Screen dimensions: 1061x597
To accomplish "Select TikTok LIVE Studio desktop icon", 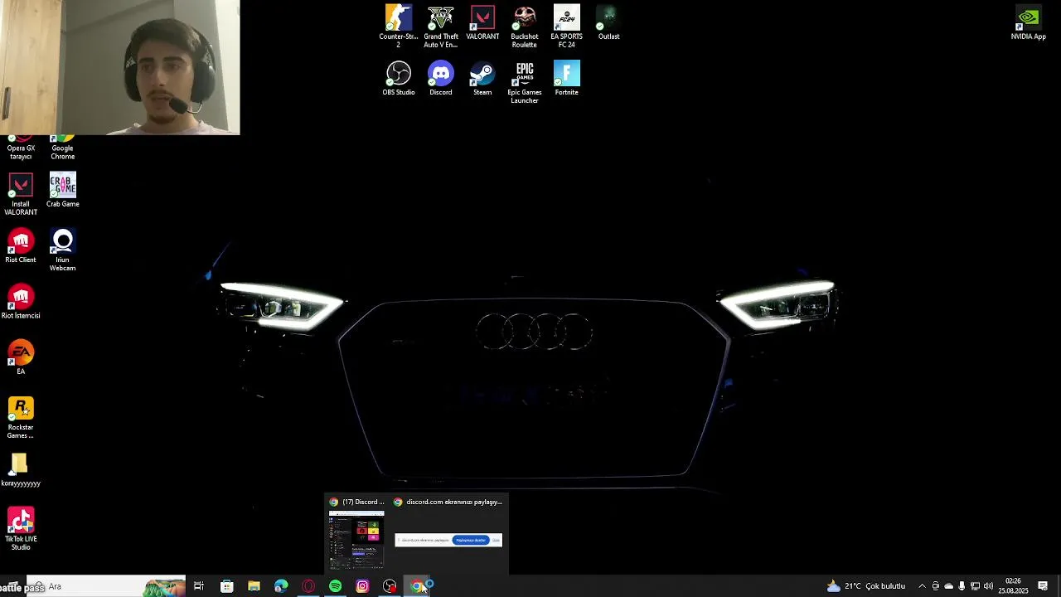I will pos(21,529).
